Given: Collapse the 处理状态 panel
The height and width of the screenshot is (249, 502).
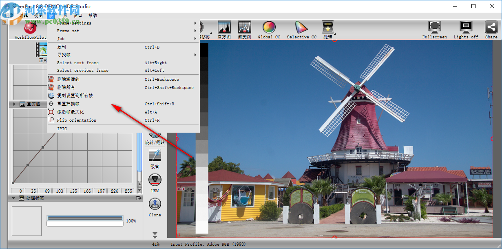Looking at the screenshot, I should [13, 198].
